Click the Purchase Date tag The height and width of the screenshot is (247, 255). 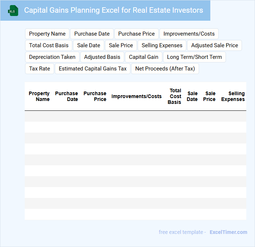pos(92,34)
